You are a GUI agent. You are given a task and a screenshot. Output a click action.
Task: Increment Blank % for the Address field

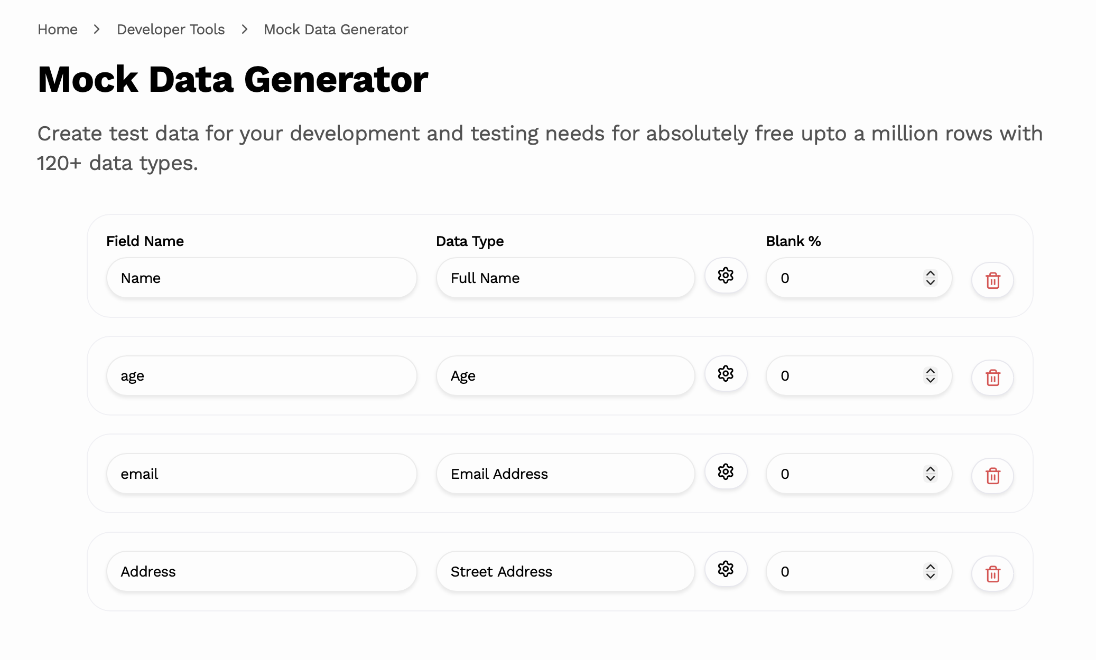931,567
